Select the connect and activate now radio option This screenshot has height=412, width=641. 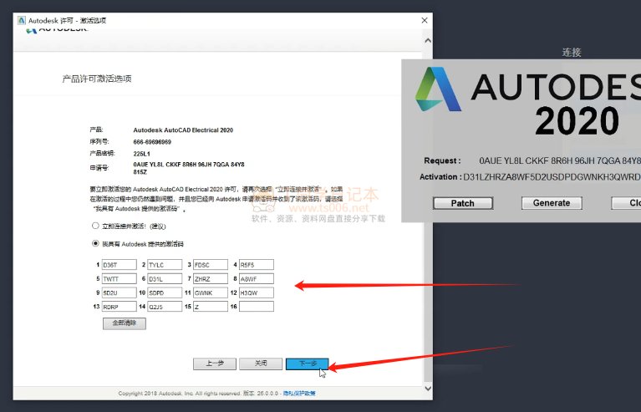pos(95,226)
